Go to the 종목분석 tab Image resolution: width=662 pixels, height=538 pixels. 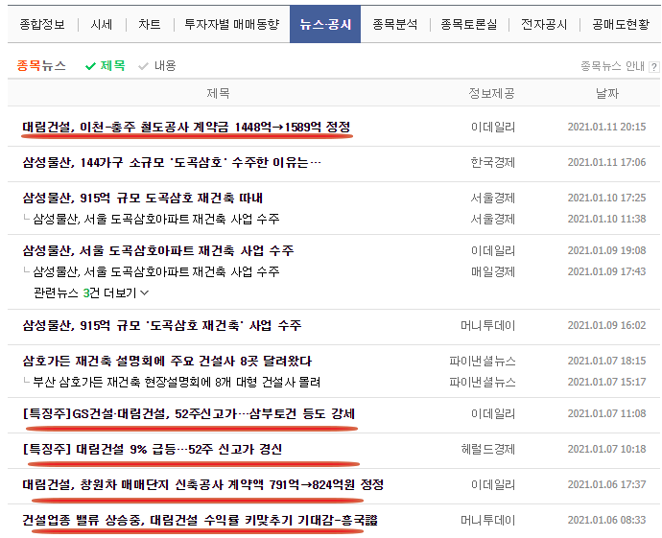pyautogui.click(x=394, y=25)
